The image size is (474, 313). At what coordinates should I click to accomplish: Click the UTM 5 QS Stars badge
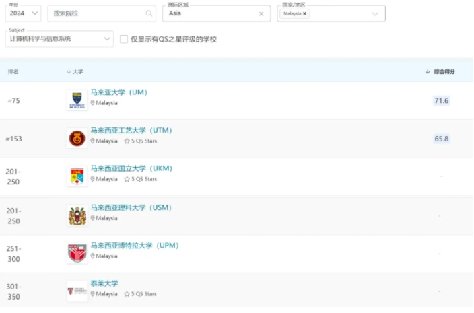[141, 141]
